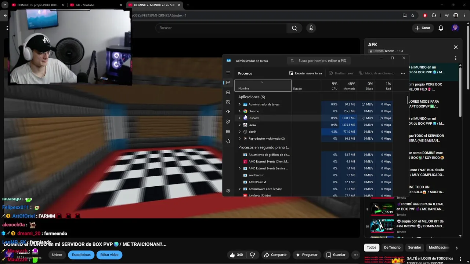The height and width of the screenshot is (264, 470).
Task: Click the chrome icon in process list
Action: click(x=245, y=111)
